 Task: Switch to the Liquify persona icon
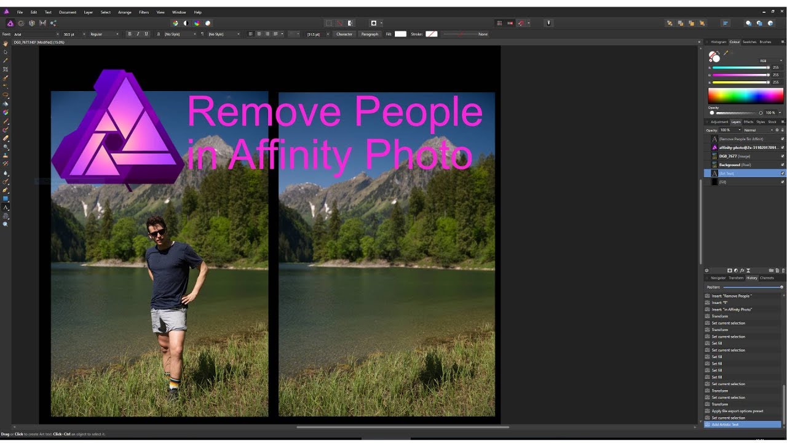(21, 23)
